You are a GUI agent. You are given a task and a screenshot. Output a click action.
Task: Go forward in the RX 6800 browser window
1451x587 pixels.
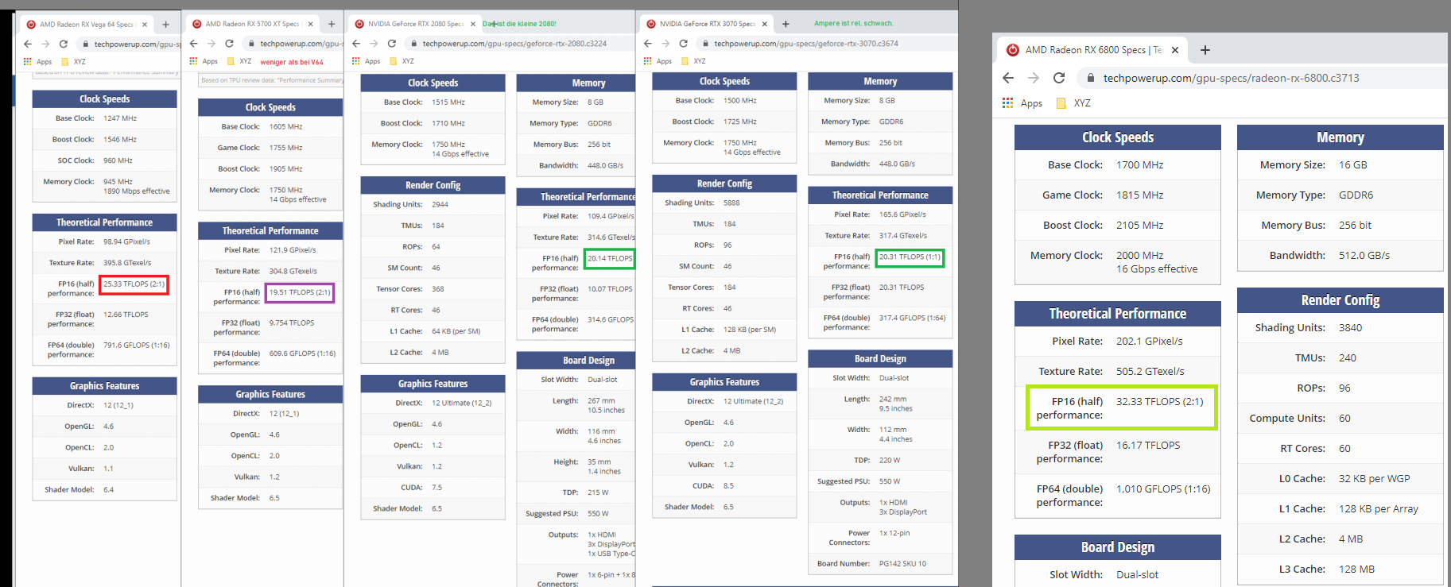pyautogui.click(x=1034, y=78)
